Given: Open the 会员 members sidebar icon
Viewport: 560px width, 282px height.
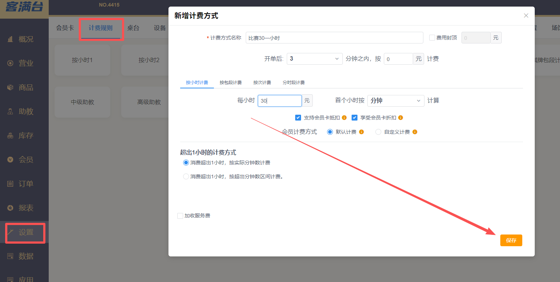Looking at the screenshot, I should click(x=11, y=160).
